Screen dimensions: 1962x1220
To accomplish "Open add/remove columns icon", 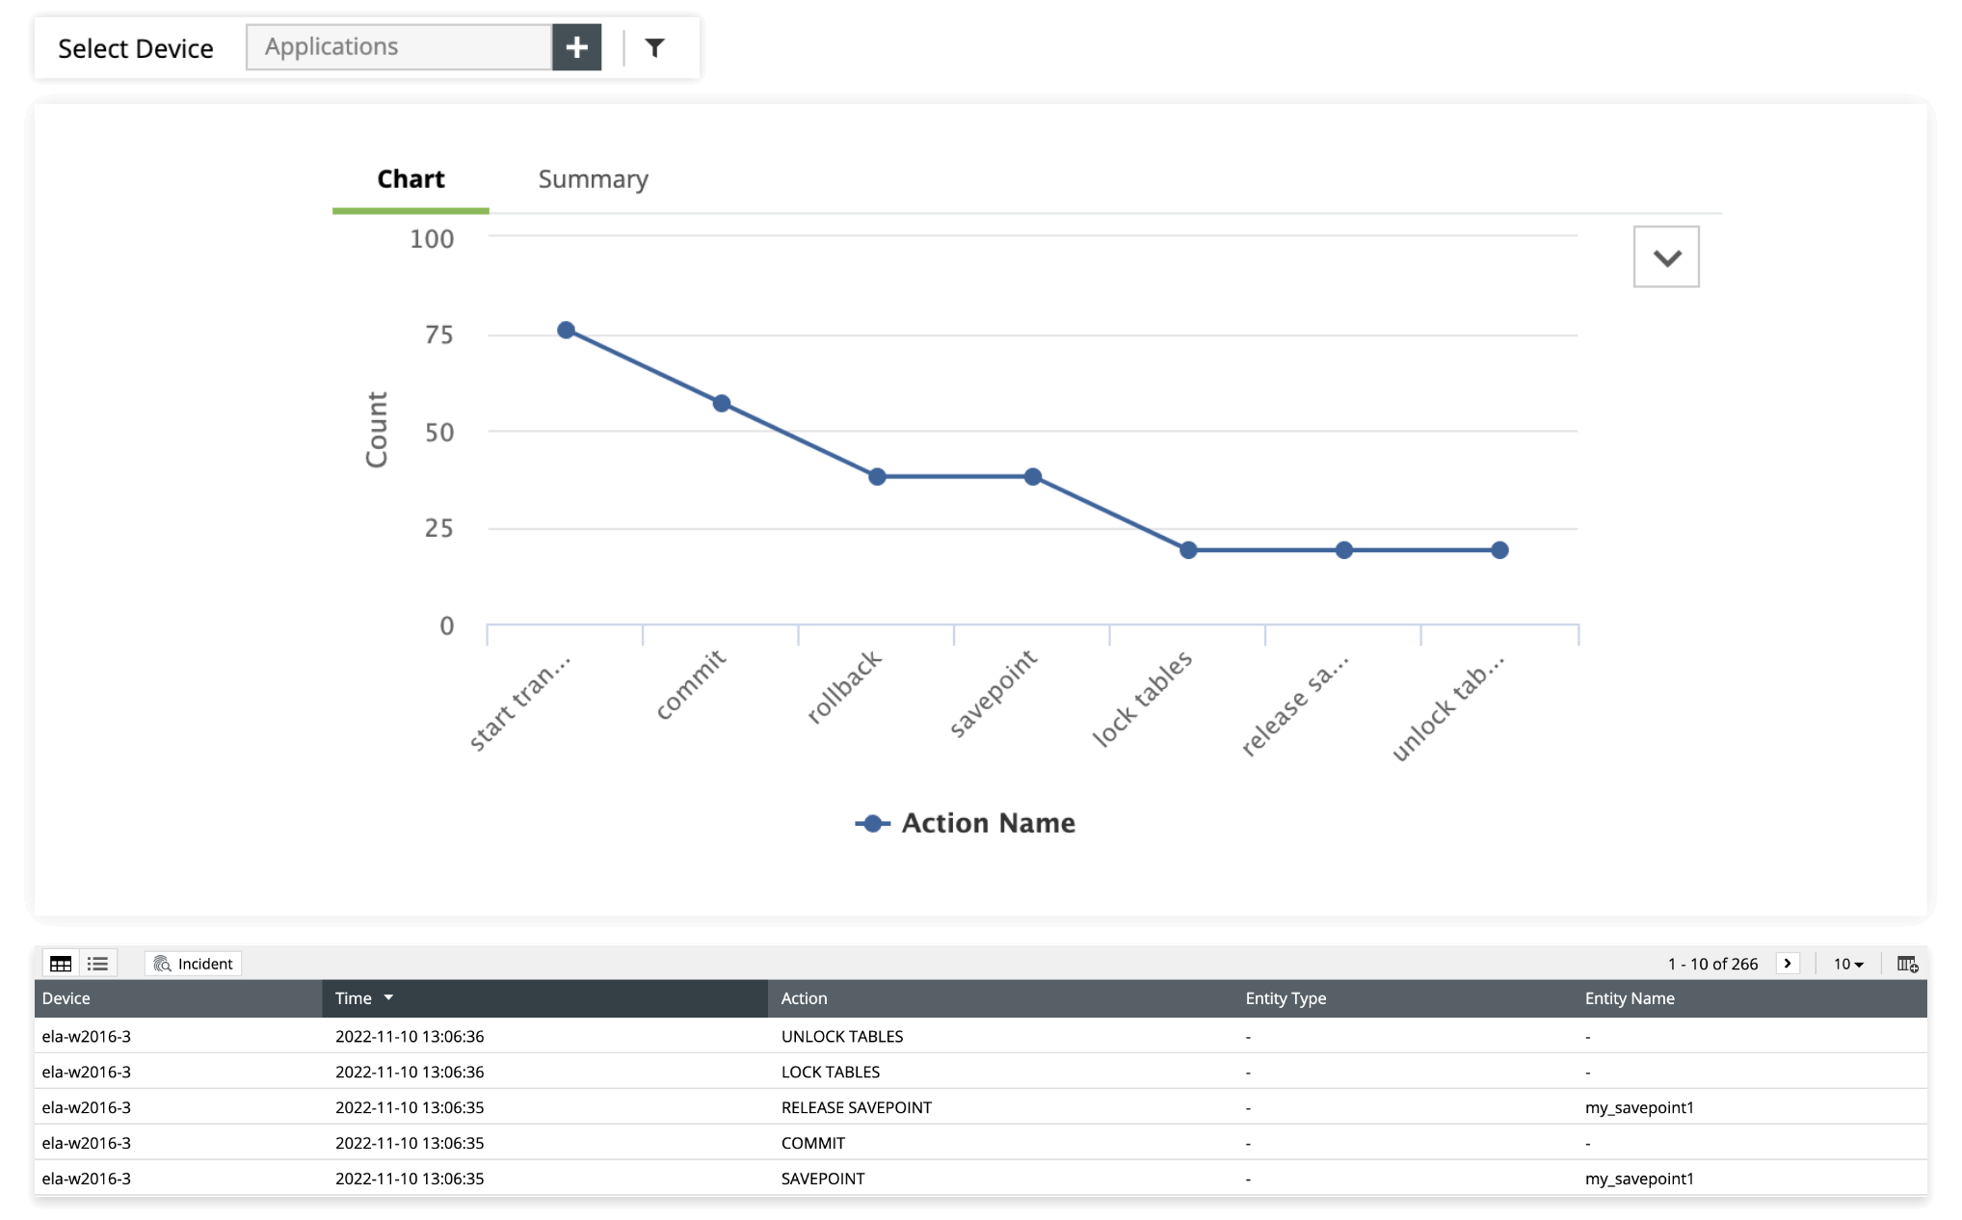I will (1907, 964).
